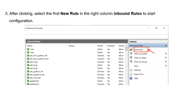
Task: Choose Export List... action
Action: click(139, 74)
